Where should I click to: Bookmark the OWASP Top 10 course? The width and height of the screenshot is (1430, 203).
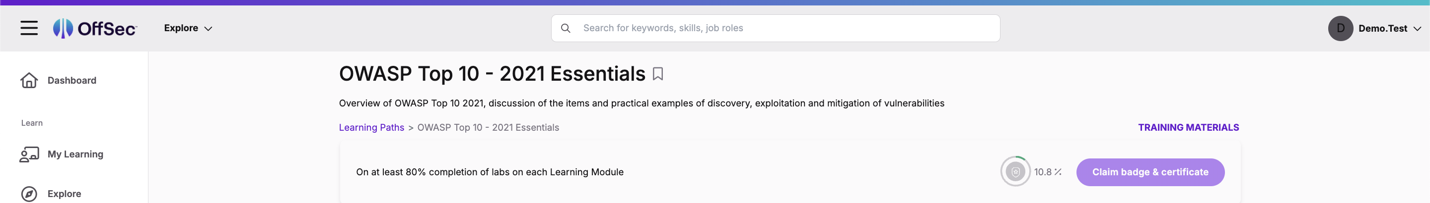(x=657, y=74)
